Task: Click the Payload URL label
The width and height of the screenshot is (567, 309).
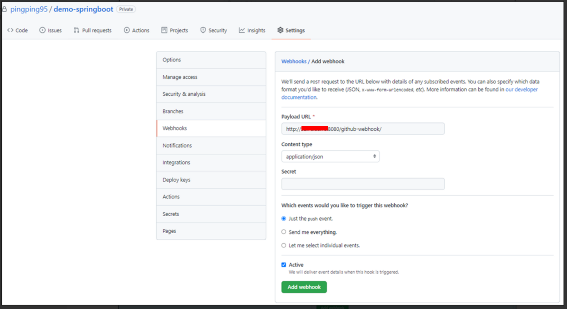Action: pos(296,117)
